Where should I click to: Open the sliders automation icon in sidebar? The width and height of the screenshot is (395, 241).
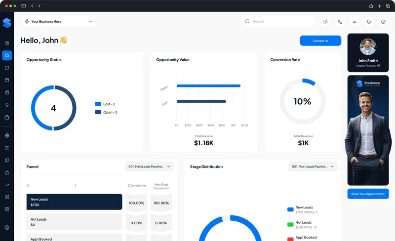[x=7, y=148]
